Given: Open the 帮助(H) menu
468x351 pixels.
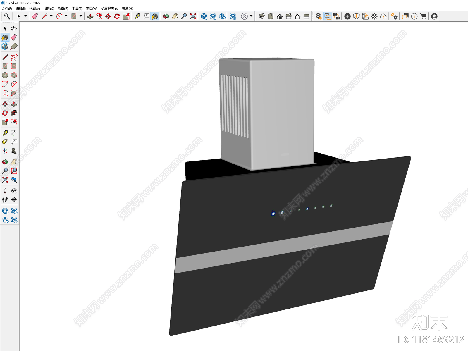Looking at the screenshot, I should (x=128, y=8).
